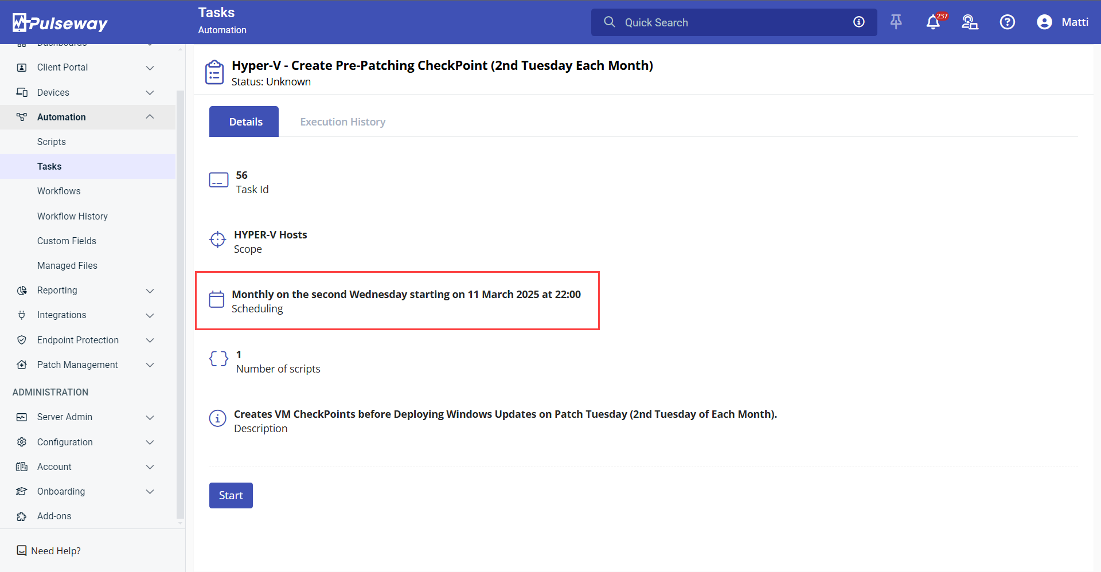Click the Need Help? link
1101x572 pixels.
[56, 551]
